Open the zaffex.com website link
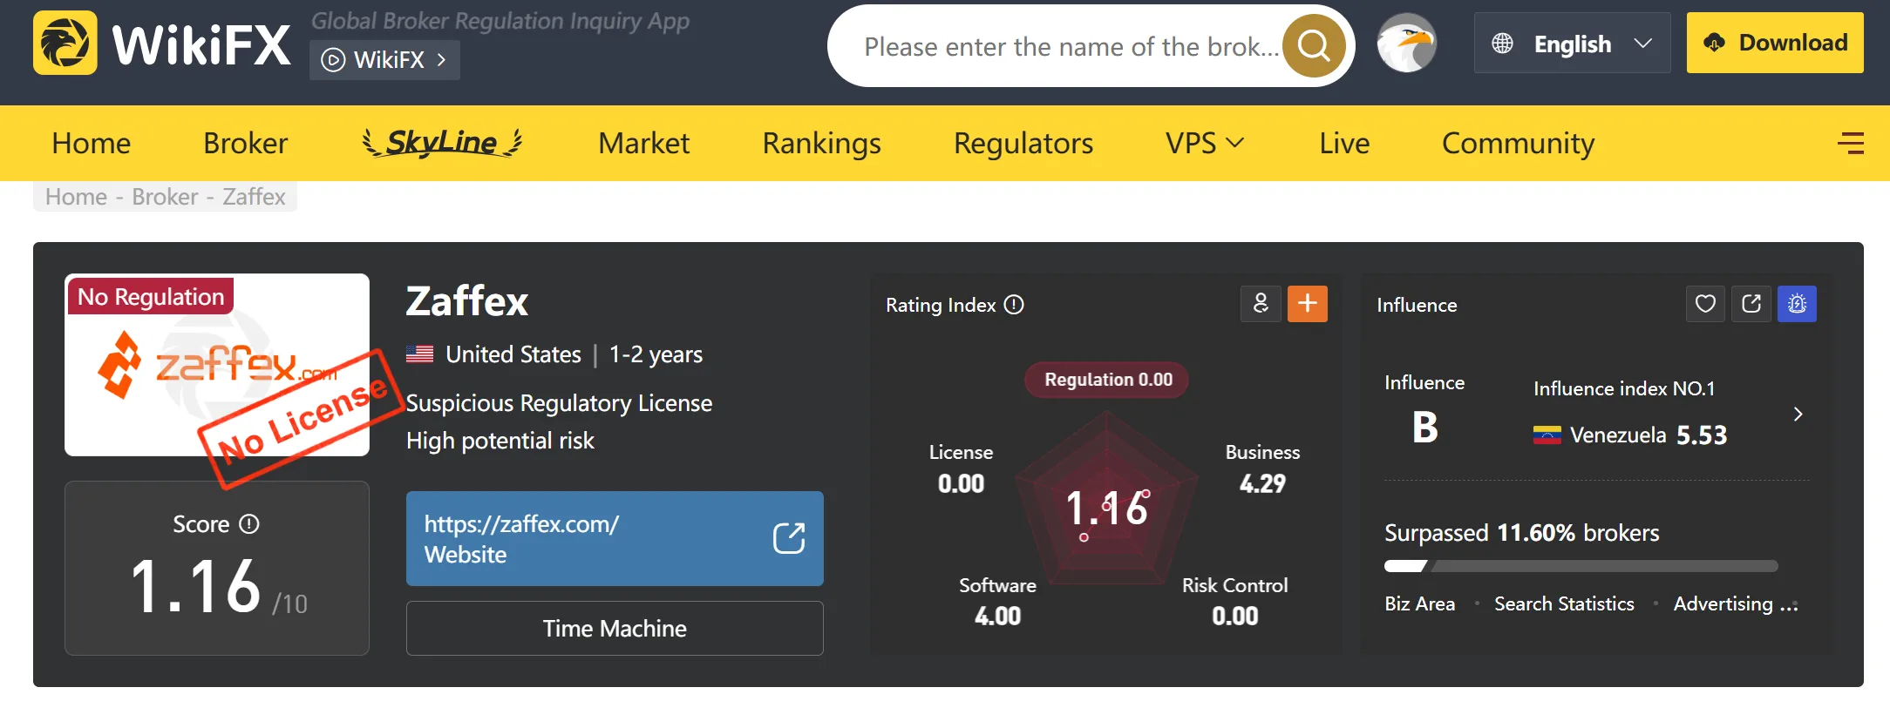The height and width of the screenshot is (701, 1890). tap(615, 538)
